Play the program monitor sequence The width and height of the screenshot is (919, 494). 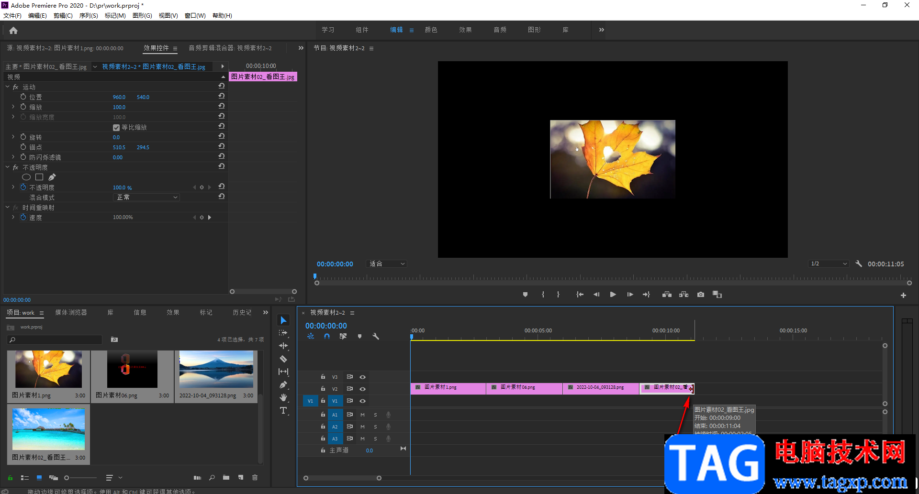[x=613, y=295]
